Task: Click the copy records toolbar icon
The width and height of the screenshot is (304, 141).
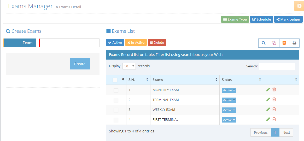Action: 274,43
